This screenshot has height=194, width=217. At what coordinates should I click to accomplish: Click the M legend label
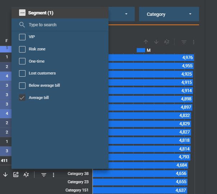[149, 50]
